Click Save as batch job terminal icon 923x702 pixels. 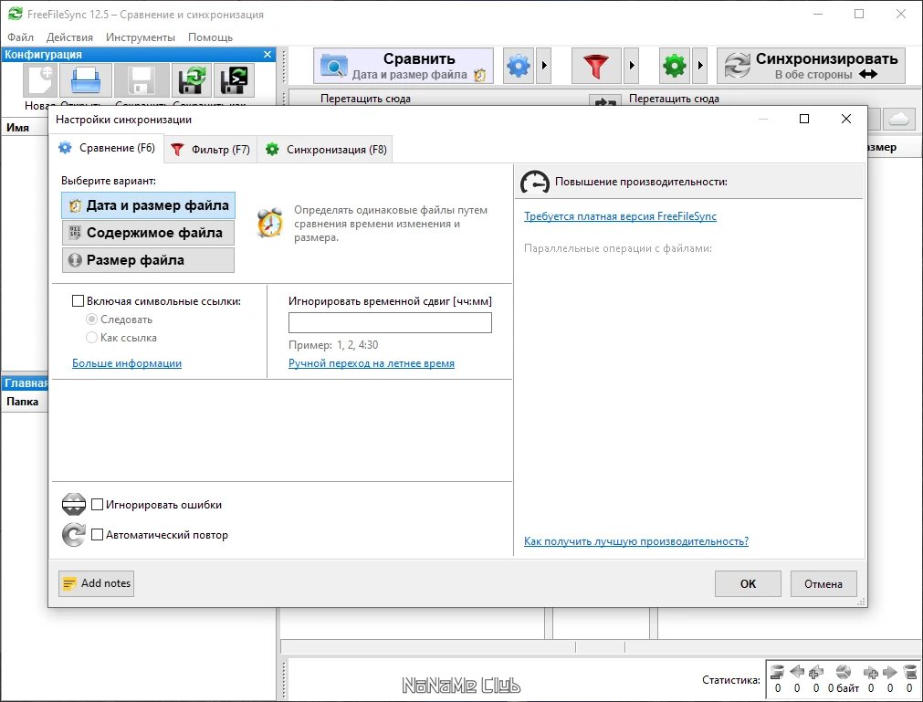point(234,80)
